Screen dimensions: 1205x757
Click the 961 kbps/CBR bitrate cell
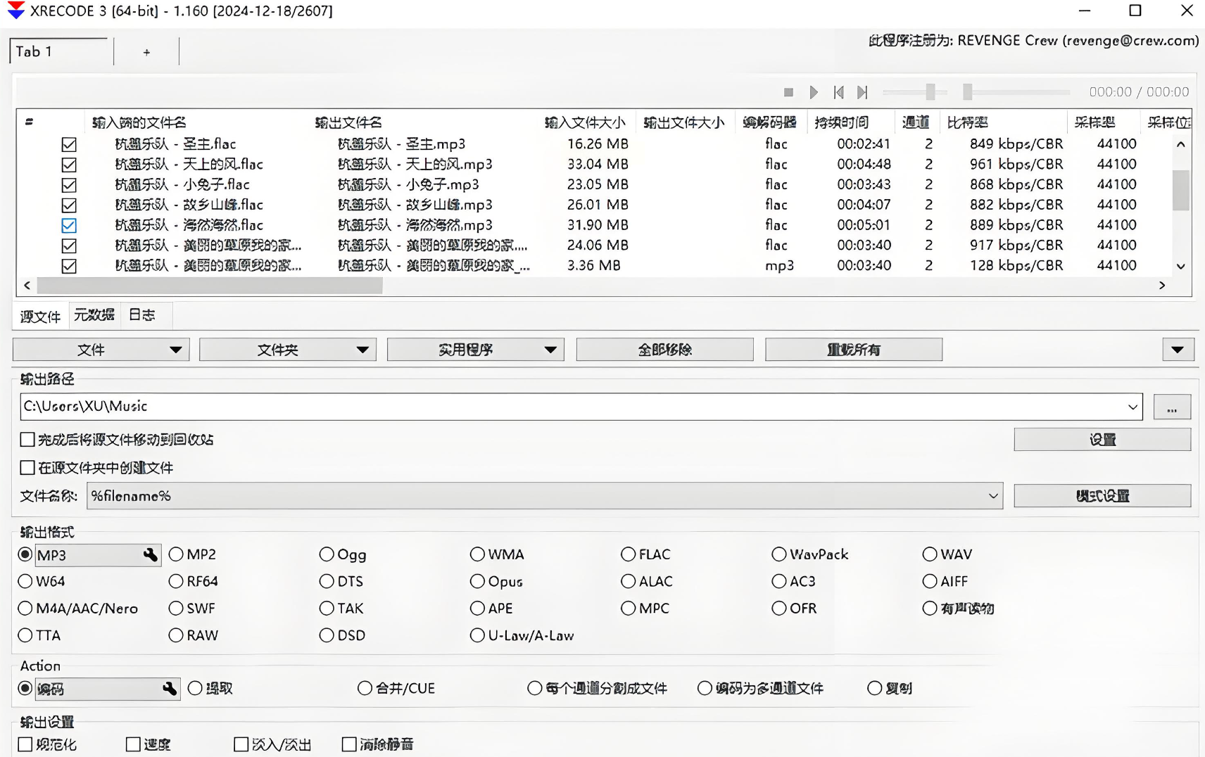click(1016, 164)
